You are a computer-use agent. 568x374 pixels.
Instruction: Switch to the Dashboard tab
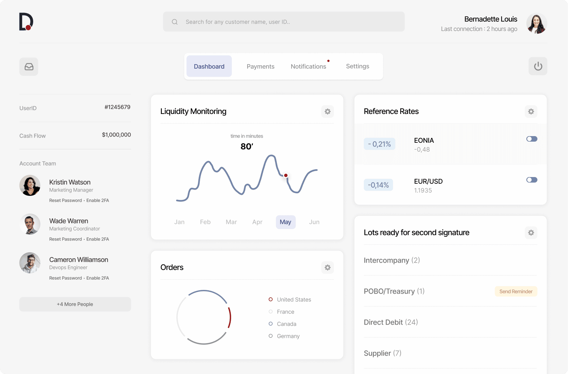point(209,66)
